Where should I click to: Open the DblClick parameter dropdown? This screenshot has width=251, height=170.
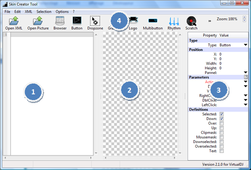(x=246, y=100)
